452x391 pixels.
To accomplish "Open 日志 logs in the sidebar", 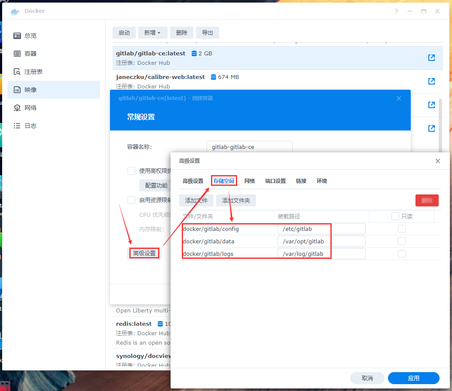I will (x=31, y=126).
